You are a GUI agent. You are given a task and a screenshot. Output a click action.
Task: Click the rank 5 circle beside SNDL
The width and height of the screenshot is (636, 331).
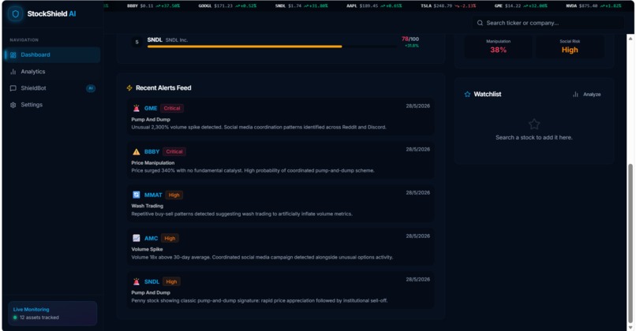(137, 42)
